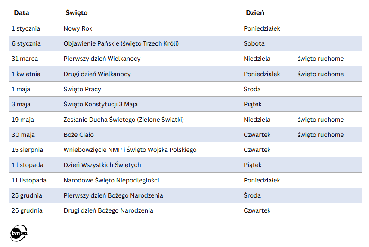Screen dimensions: 369x247
Task: Select the Nowy Rok holiday name
Action: [78, 28]
